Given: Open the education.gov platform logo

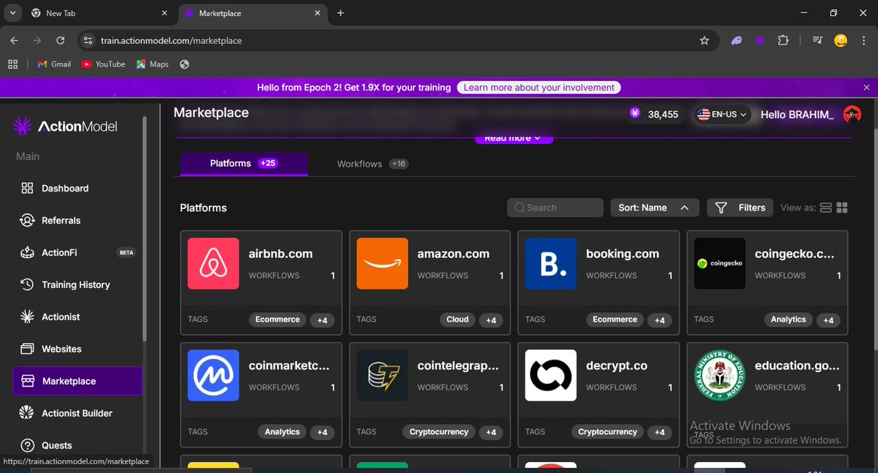Looking at the screenshot, I should point(720,375).
